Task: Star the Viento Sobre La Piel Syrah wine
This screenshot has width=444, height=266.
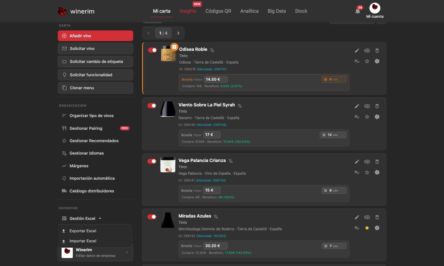Action: pyautogui.click(x=367, y=117)
